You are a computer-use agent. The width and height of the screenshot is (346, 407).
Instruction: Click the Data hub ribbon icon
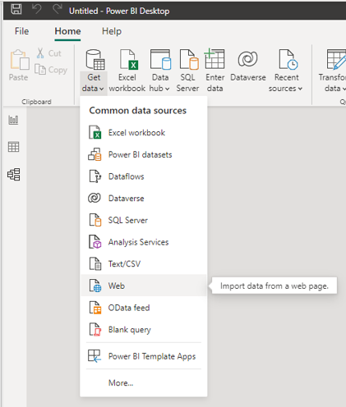[160, 60]
